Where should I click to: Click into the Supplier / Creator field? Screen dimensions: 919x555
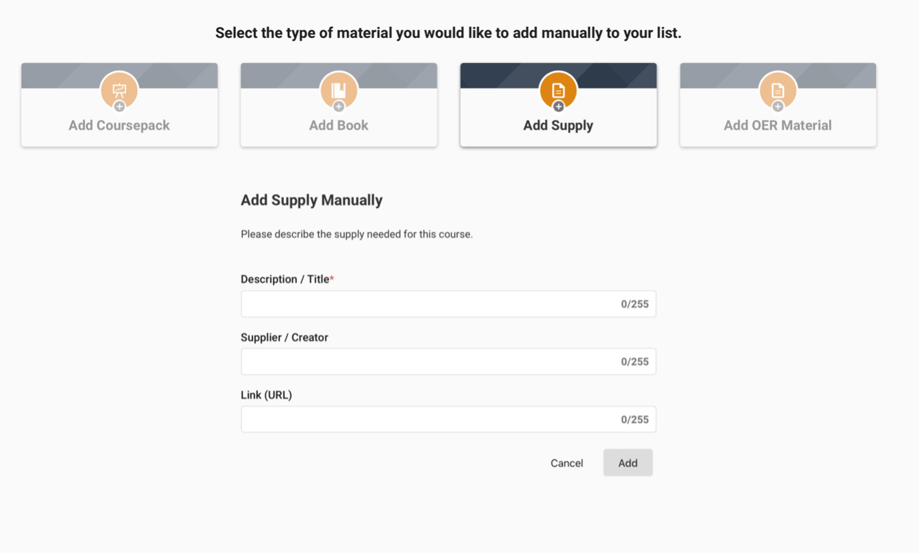pos(424,362)
